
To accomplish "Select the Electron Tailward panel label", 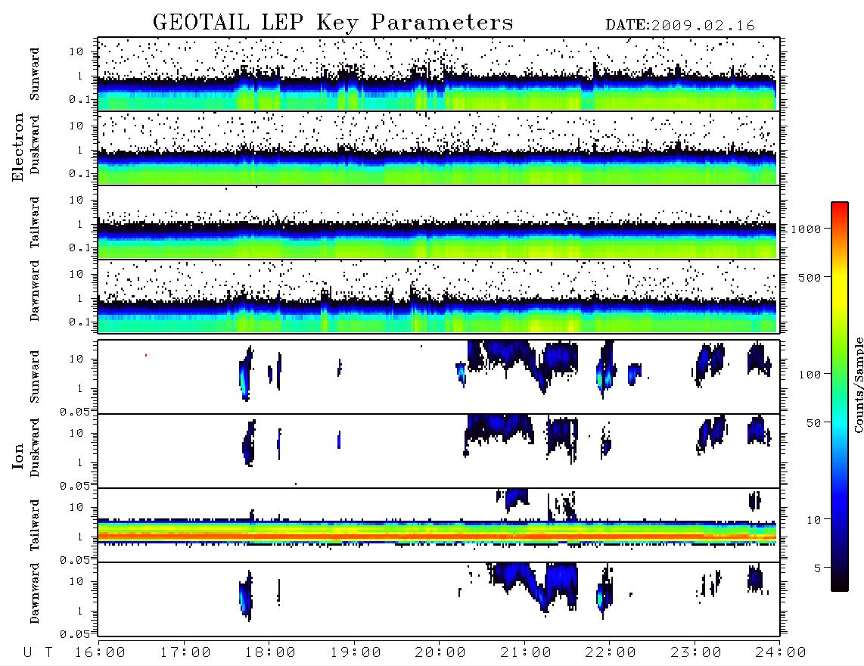I will (x=35, y=223).
